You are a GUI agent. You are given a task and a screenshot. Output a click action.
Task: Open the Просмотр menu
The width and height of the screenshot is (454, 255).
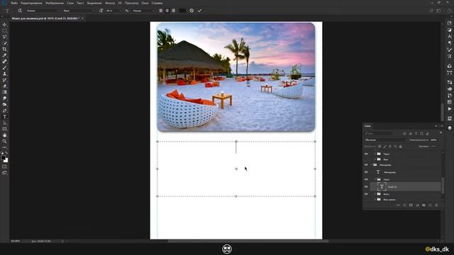click(131, 3)
